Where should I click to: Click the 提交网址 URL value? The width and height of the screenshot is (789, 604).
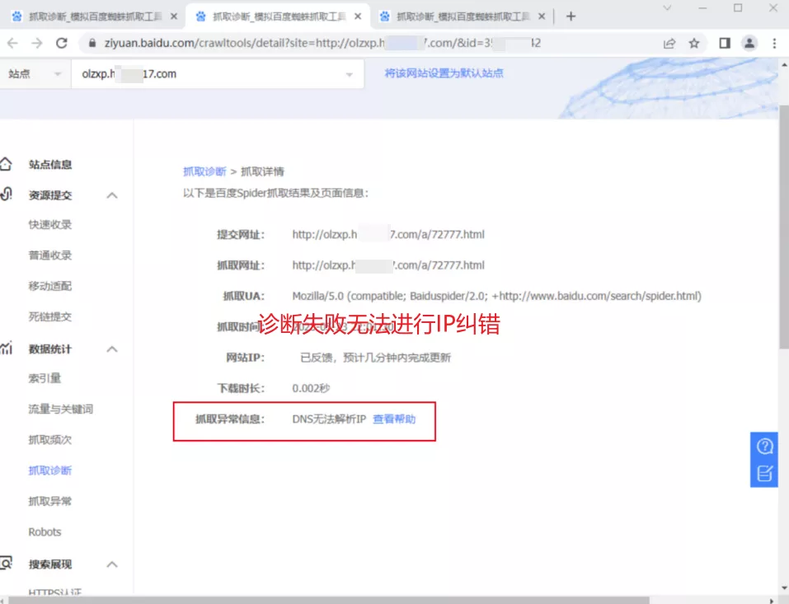(388, 234)
